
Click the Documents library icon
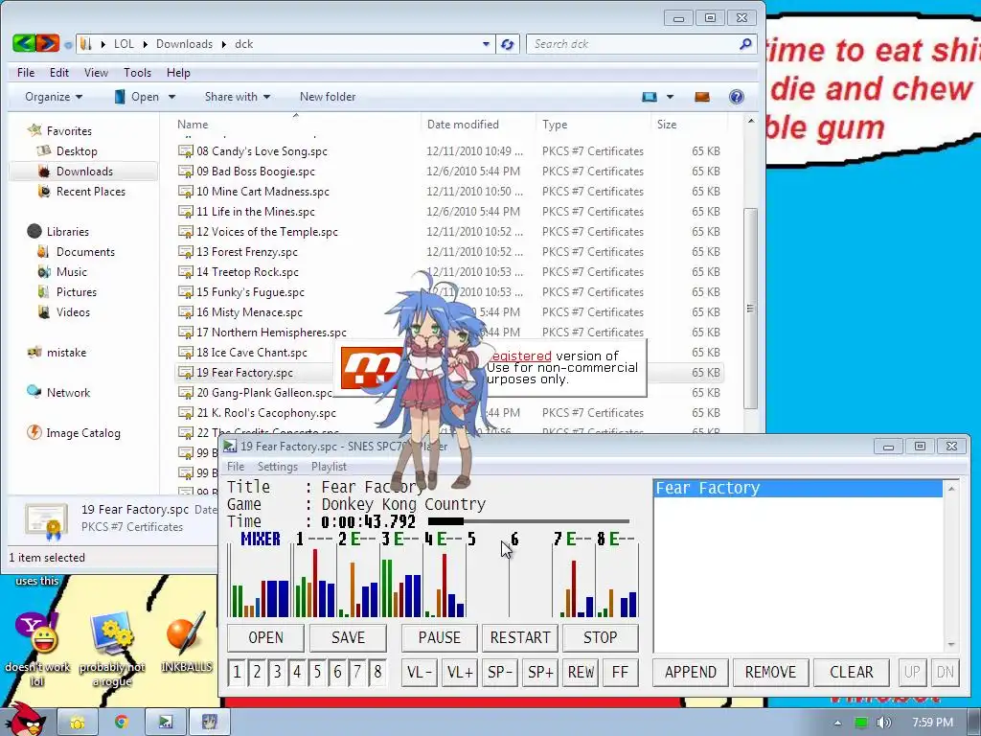[x=43, y=251]
